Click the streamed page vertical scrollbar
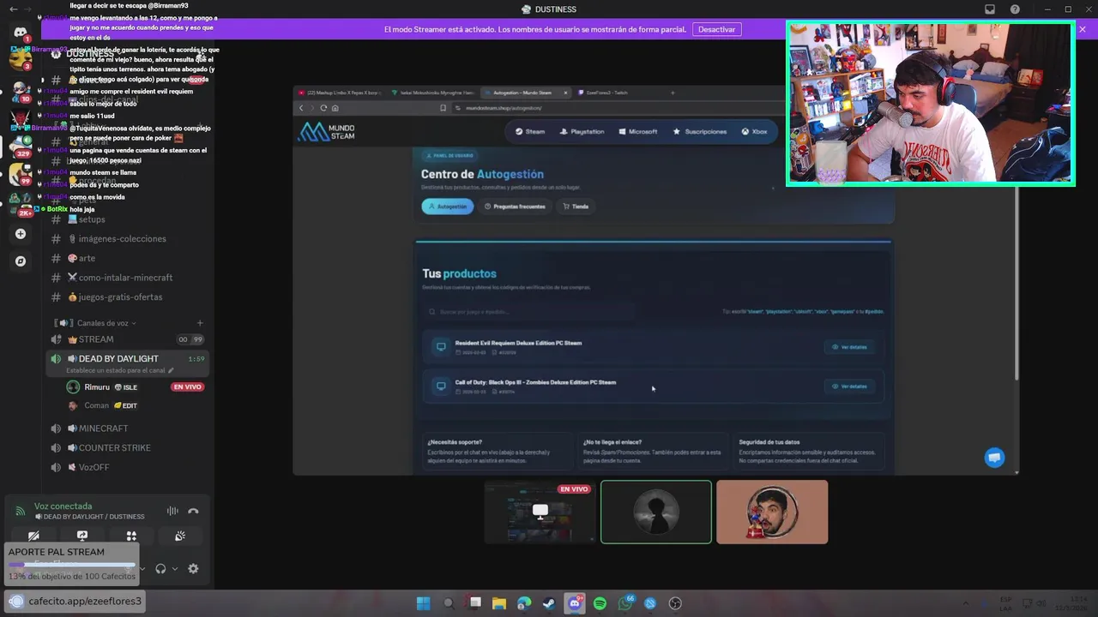This screenshot has width=1098, height=617. point(1017,283)
